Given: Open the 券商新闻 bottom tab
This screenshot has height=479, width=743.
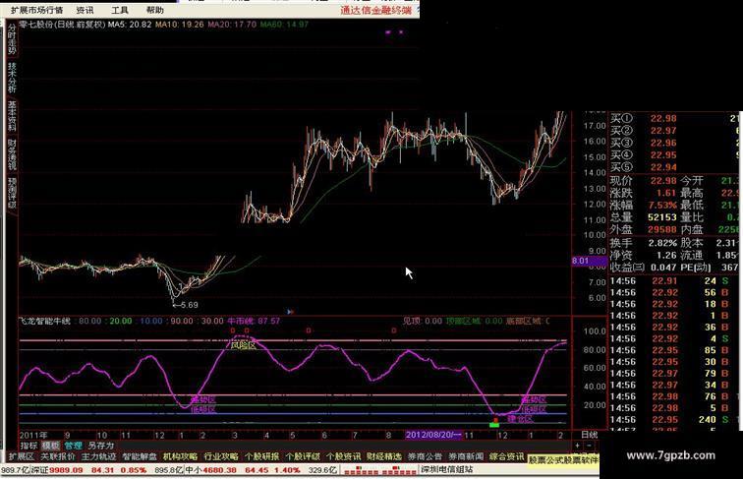Looking at the screenshot, I should tap(466, 456).
